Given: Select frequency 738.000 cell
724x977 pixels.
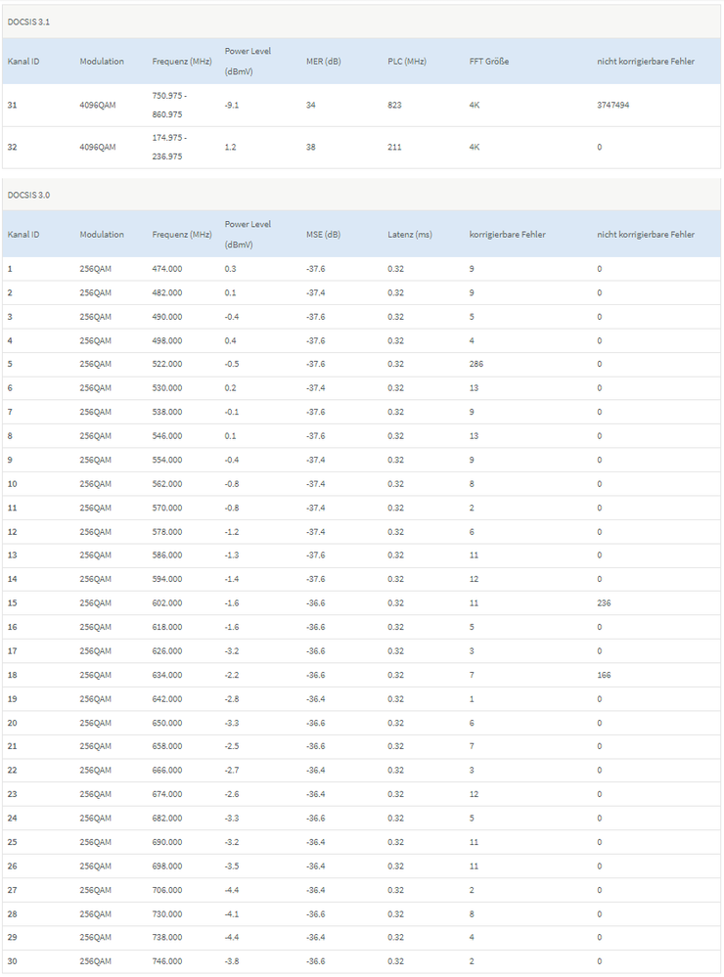Looking at the screenshot, I should [167, 937].
